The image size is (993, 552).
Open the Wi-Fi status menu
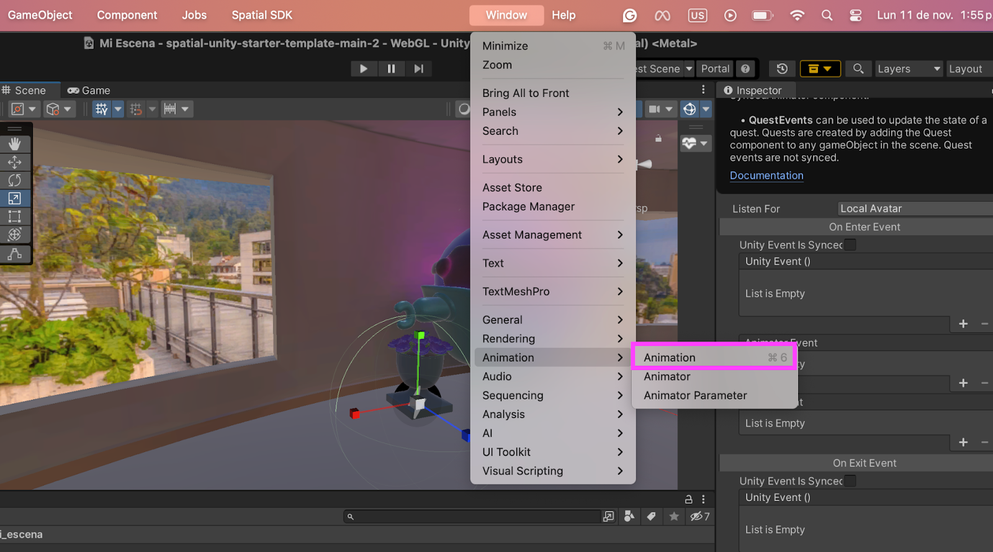[x=797, y=15]
